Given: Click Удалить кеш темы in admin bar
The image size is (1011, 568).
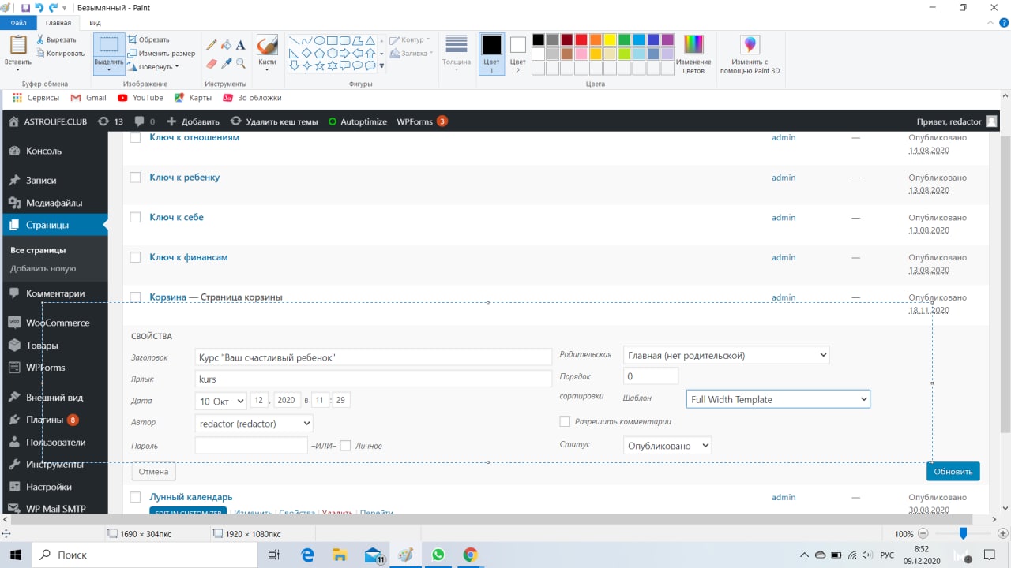Looking at the screenshot, I should pyautogui.click(x=274, y=121).
